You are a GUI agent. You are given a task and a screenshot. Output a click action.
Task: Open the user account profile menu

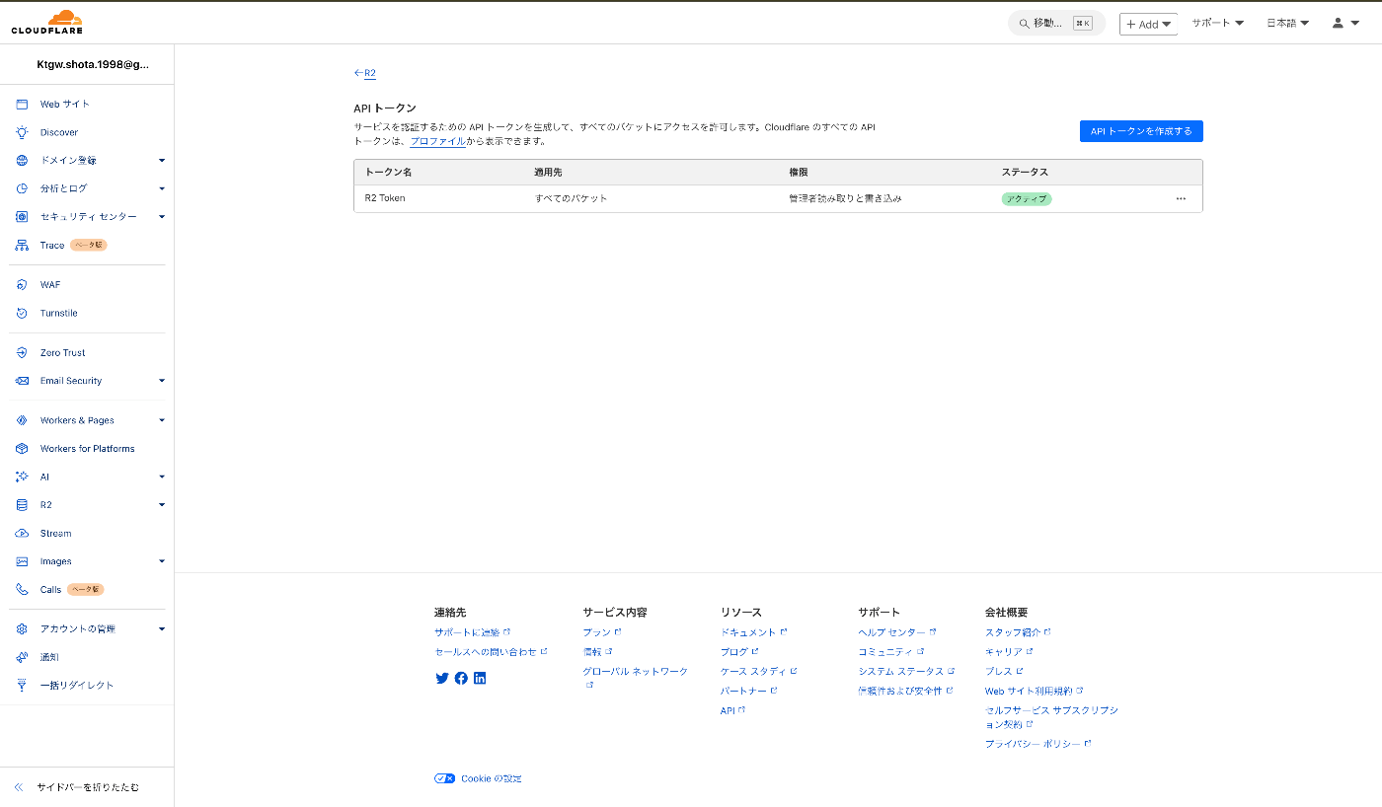(1344, 23)
